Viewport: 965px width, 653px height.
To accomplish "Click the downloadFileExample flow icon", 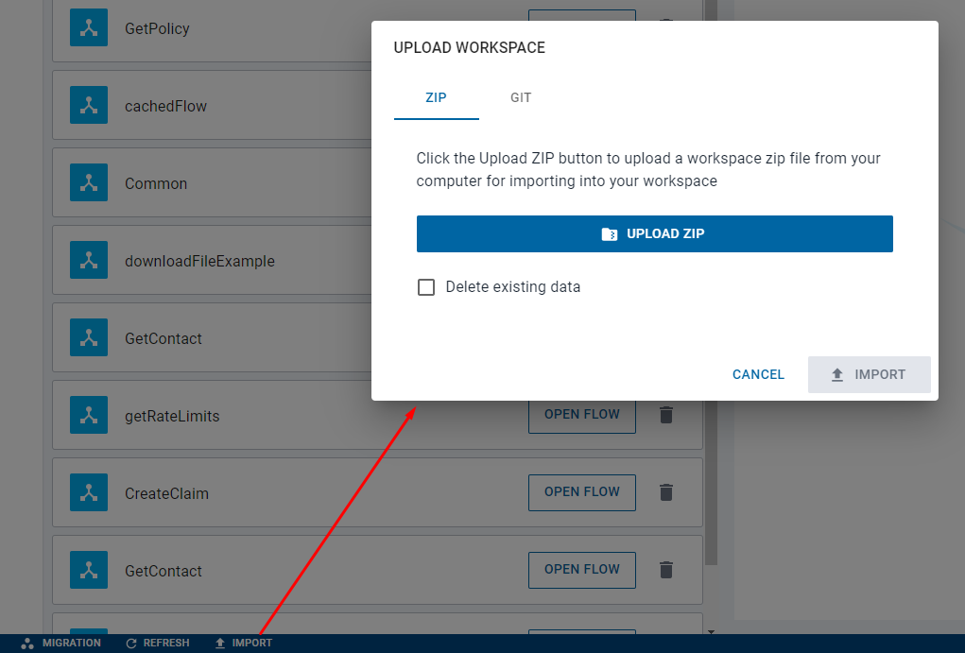I will (88, 260).
